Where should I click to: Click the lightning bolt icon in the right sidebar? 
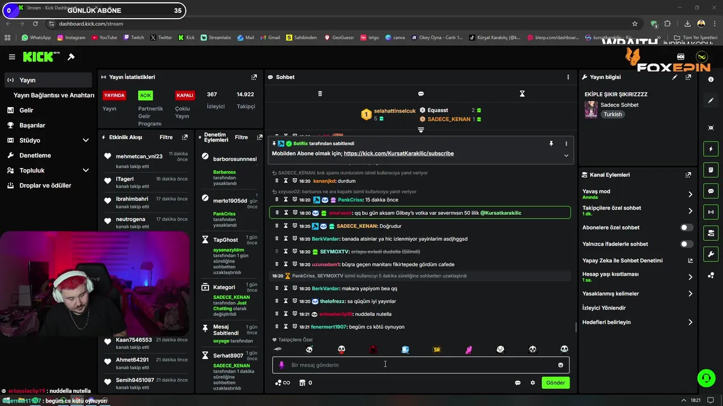[711, 149]
